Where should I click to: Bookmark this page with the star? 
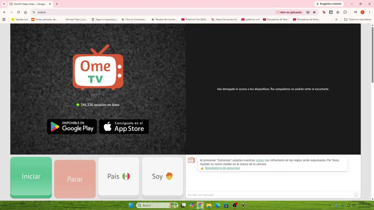pyautogui.click(x=314, y=12)
